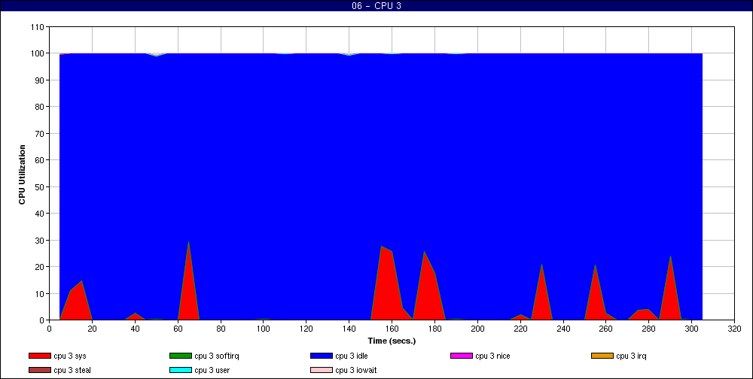Click the orange cpu 3 irq legend swatch
The height and width of the screenshot is (379, 753).
click(602, 356)
